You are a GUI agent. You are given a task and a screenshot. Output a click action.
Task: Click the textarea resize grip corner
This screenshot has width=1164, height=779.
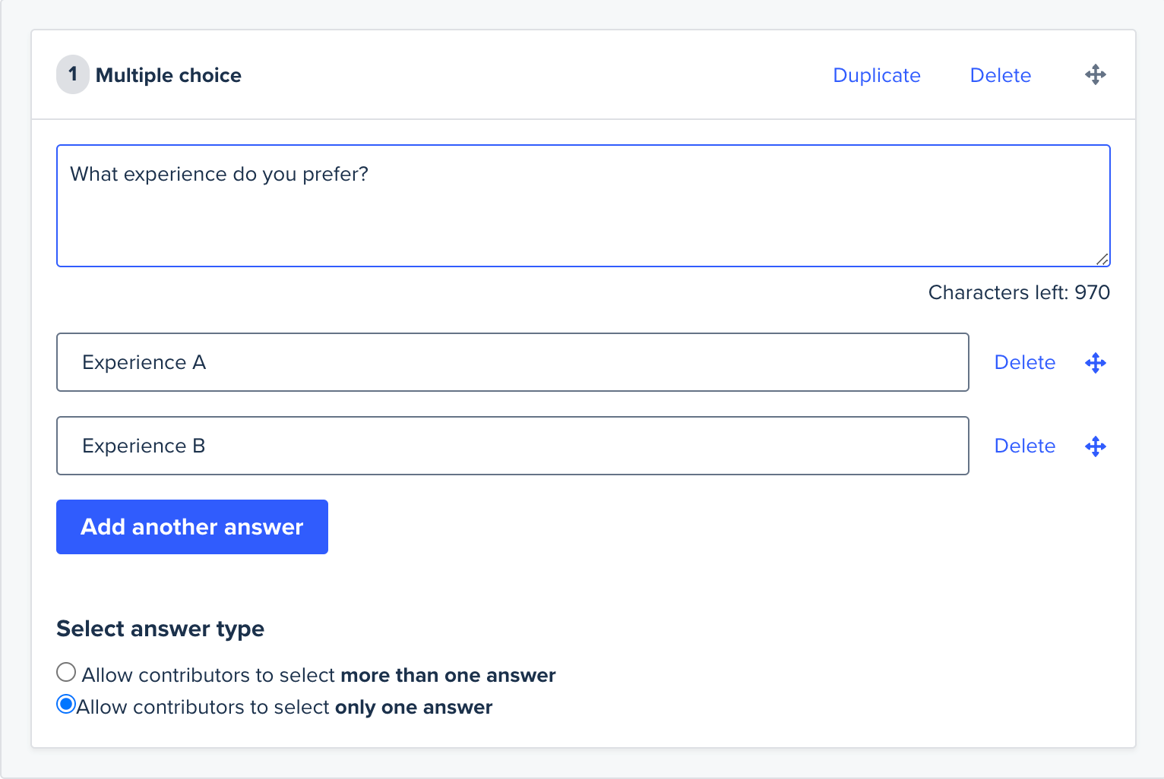[1102, 259]
